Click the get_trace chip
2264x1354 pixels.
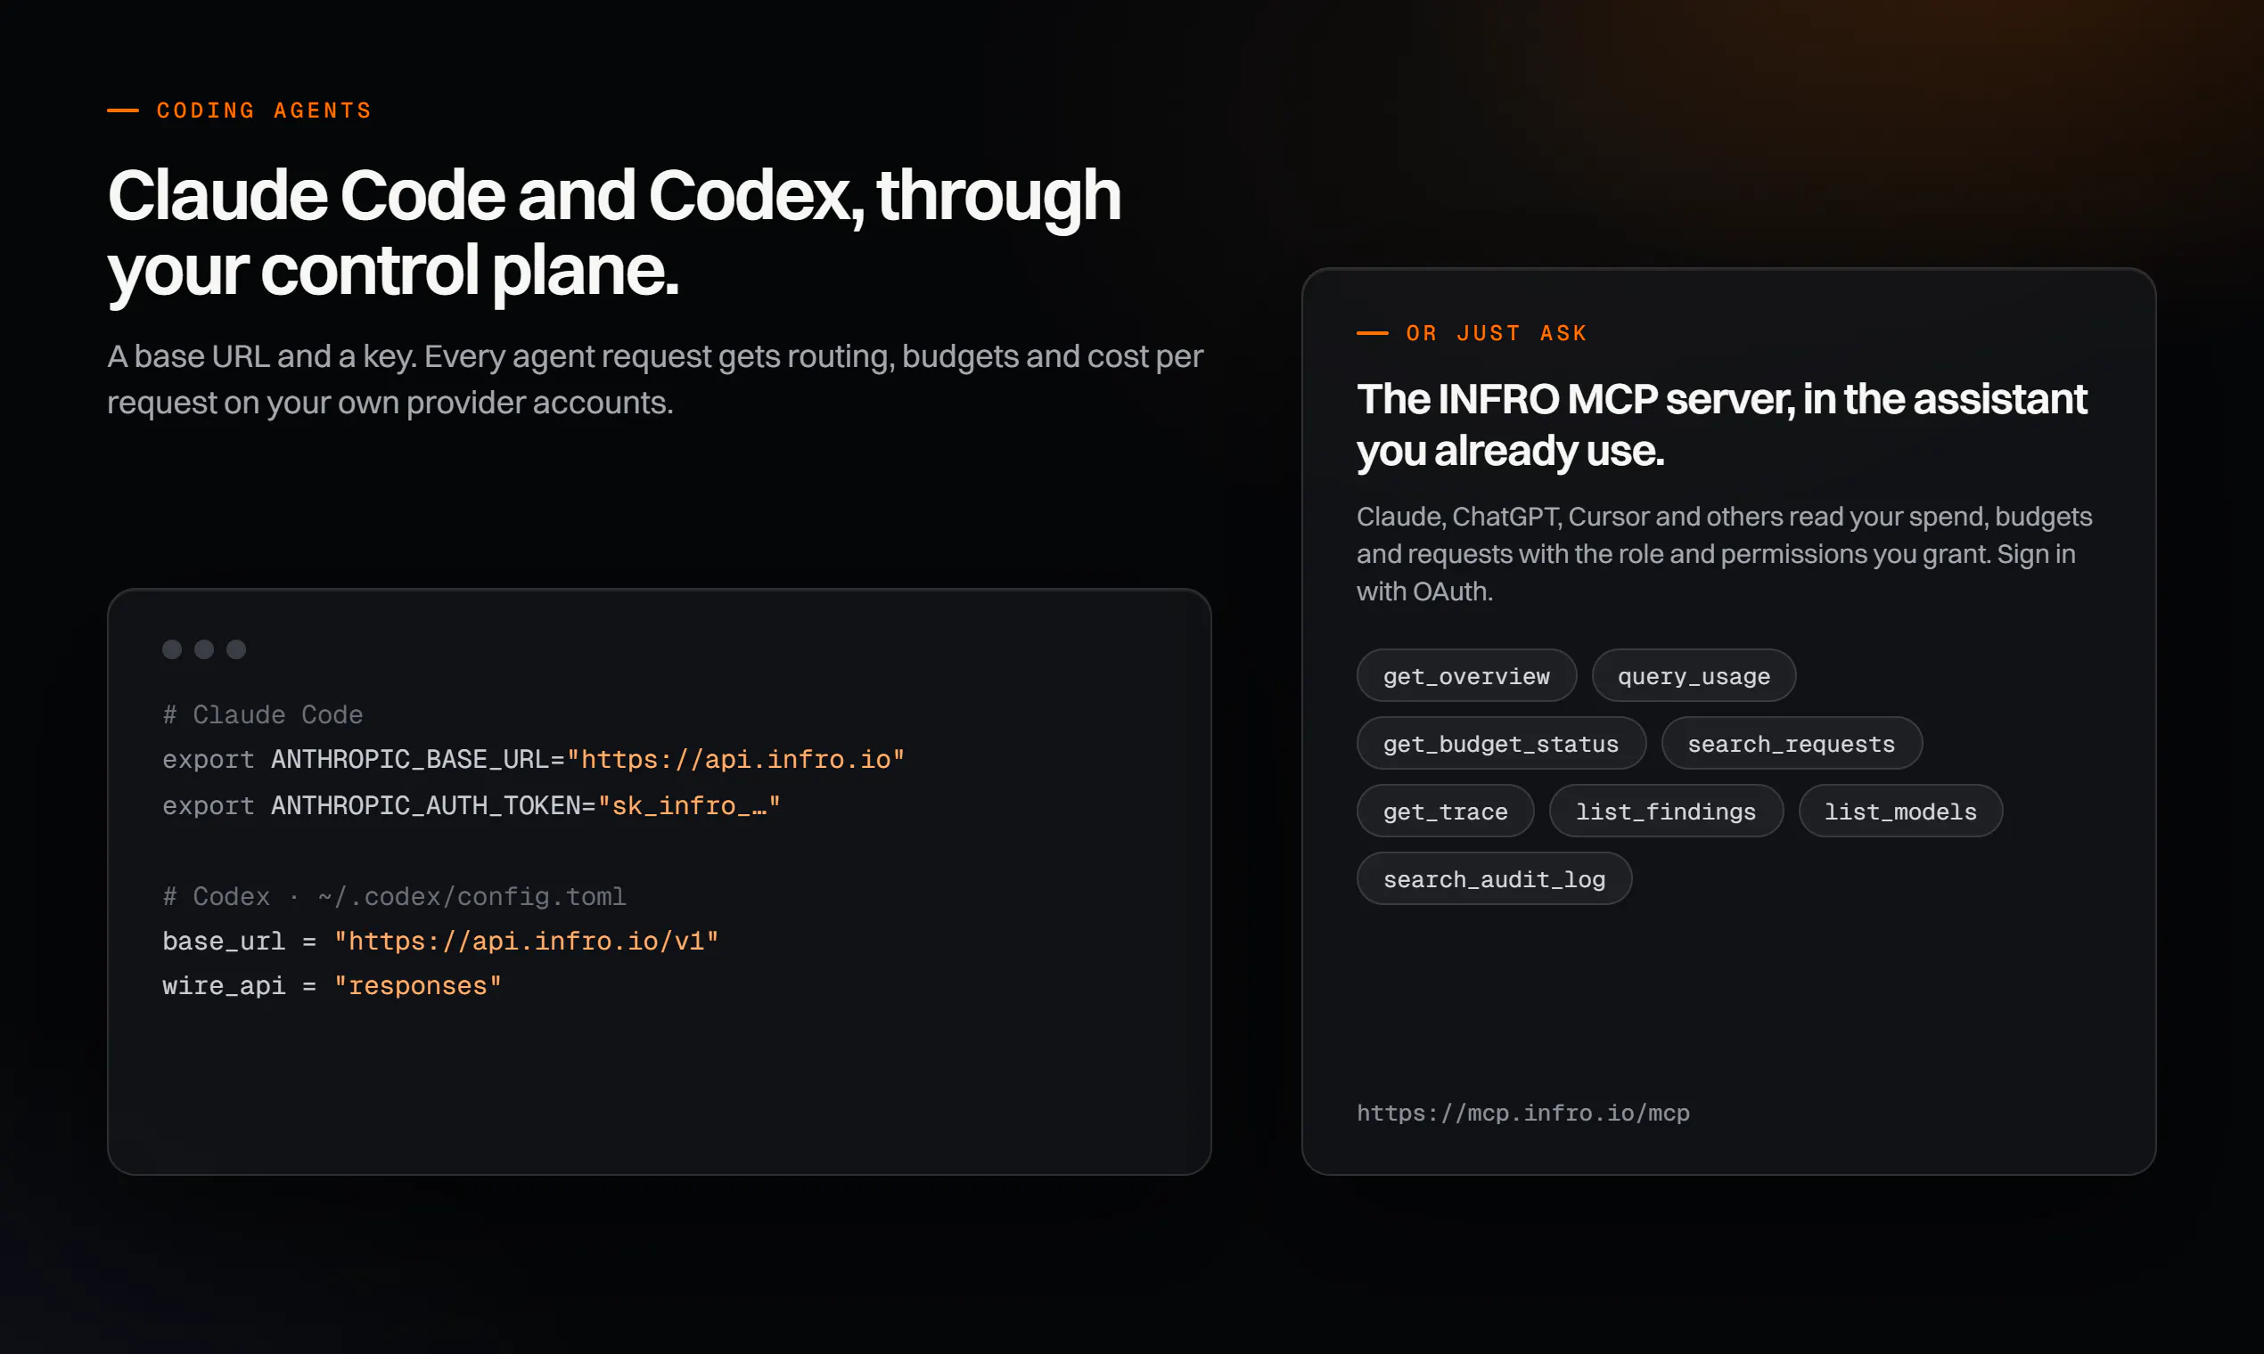(1445, 812)
